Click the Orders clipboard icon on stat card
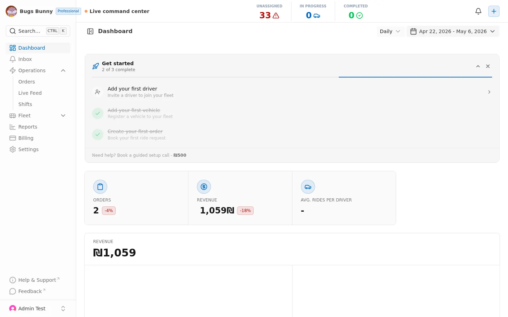The width and height of the screenshot is (508, 317). (x=100, y=187)
